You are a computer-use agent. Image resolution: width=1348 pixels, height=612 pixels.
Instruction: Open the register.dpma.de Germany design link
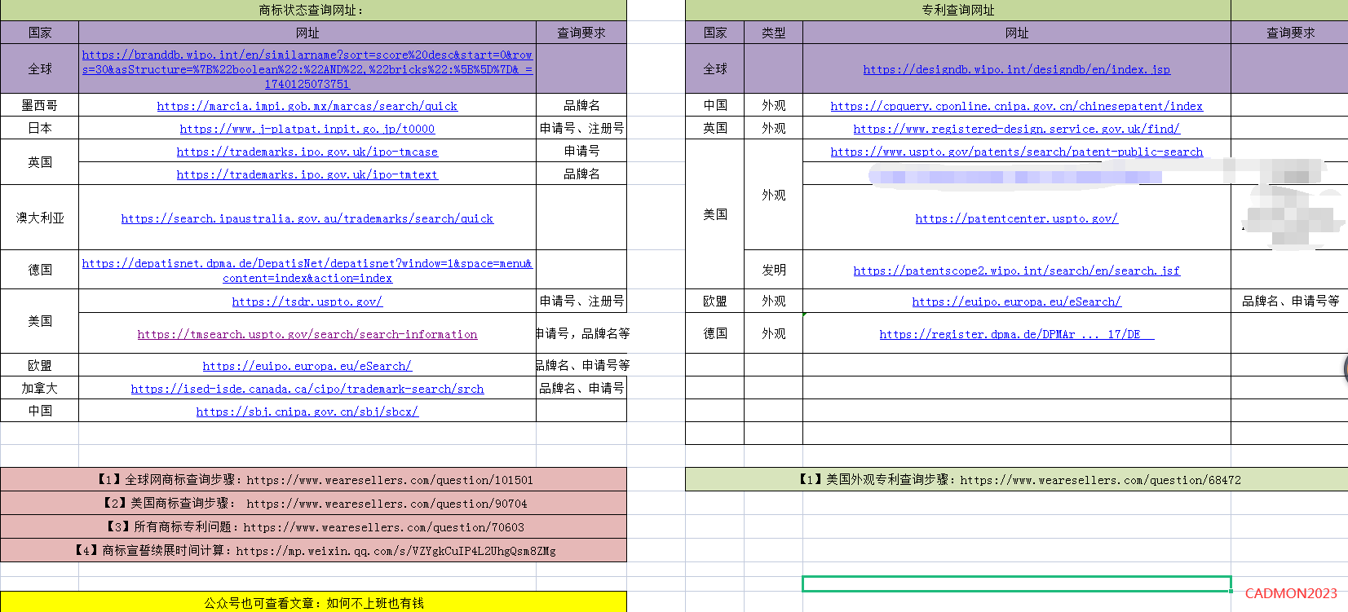tap(1016, 334)
